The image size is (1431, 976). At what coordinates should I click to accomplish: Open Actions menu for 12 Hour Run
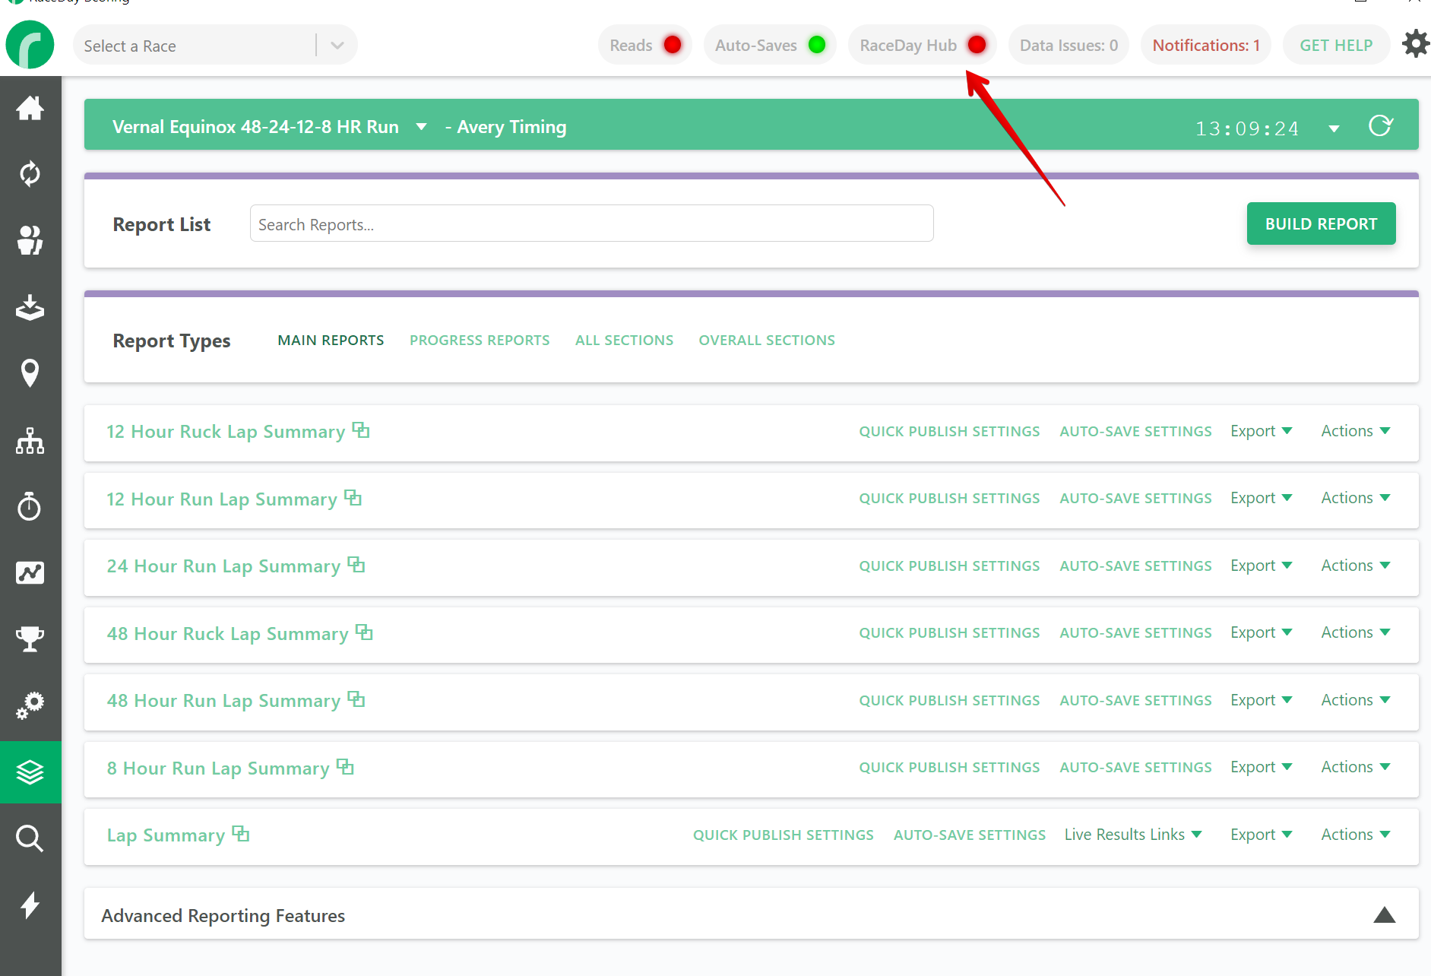coord(1356,498)
